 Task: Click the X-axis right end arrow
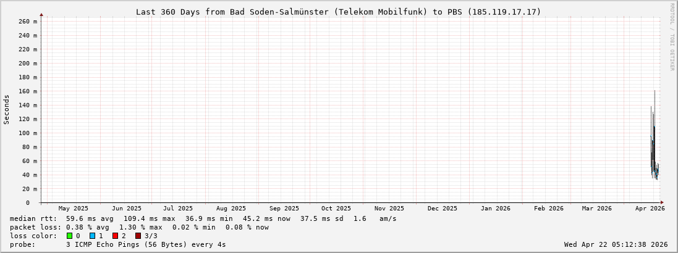(663, 202)
